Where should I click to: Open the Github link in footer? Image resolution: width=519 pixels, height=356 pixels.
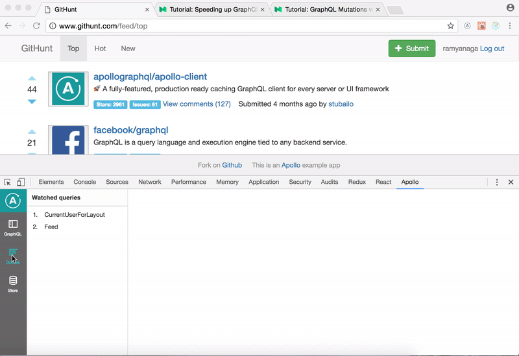[x=232, y=165]
